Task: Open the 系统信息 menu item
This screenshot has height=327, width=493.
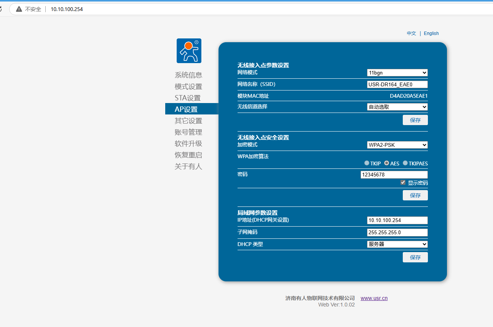Action: pos(188,75)
